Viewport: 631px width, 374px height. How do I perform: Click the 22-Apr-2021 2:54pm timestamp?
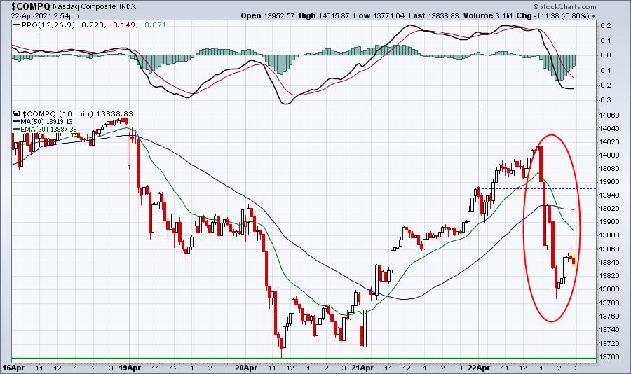[45, 16]
